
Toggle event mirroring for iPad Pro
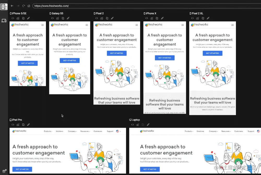pyautogui.click(x=28, y=125)
